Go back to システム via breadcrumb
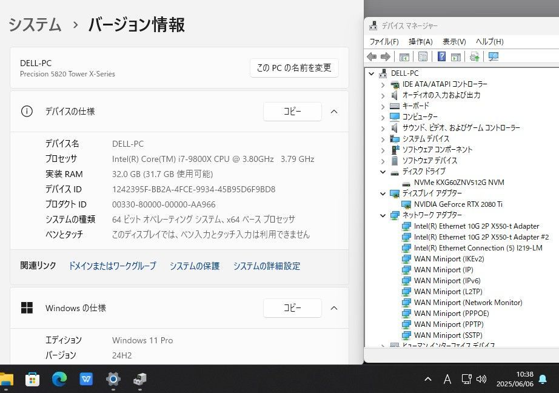Viewport: 559px width, 393px height. (35, 25)
